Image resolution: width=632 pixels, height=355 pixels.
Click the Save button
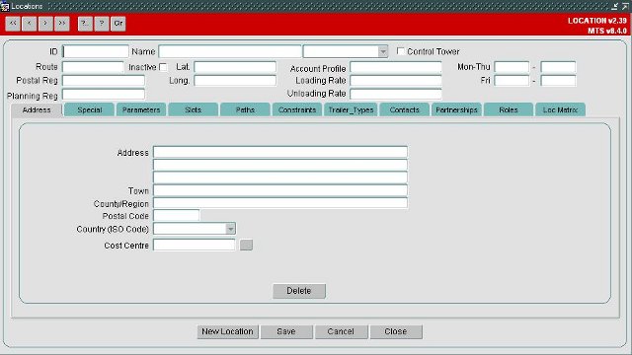[286, 331]
